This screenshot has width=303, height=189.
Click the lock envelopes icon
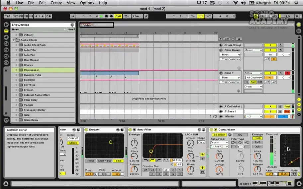point(239,39)
